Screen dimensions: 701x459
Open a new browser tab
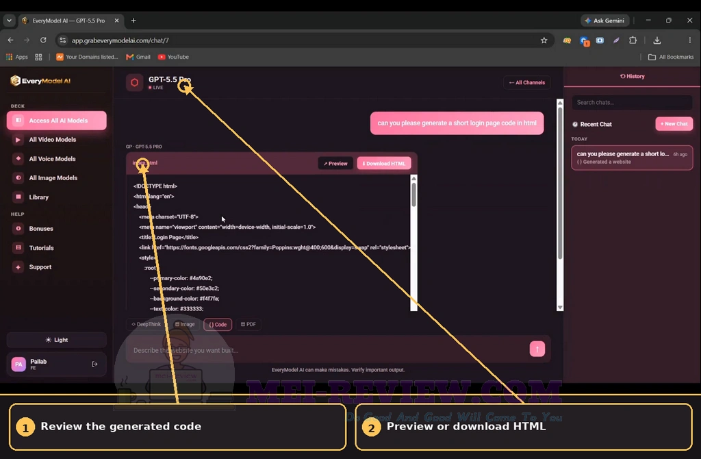tap(133, 21)
